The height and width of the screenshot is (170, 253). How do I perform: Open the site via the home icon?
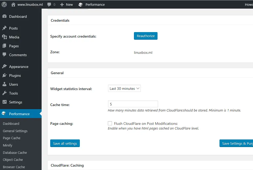point(13,4)
